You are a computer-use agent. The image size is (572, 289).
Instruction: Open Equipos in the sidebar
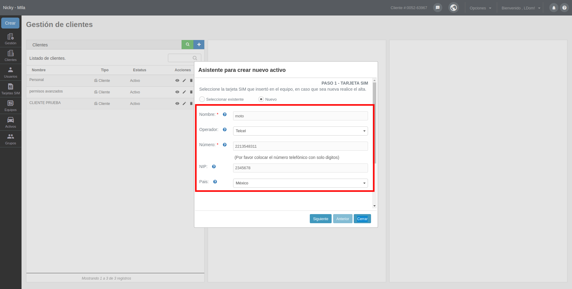(11, 106)
